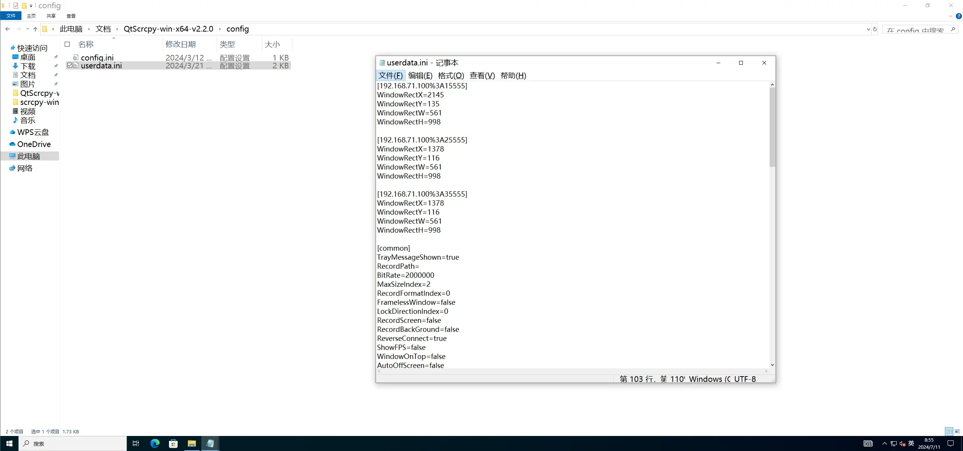Open Microsoft Store from the taskbar
This screenshot has height=451, width=963.
tap(173, 443)
